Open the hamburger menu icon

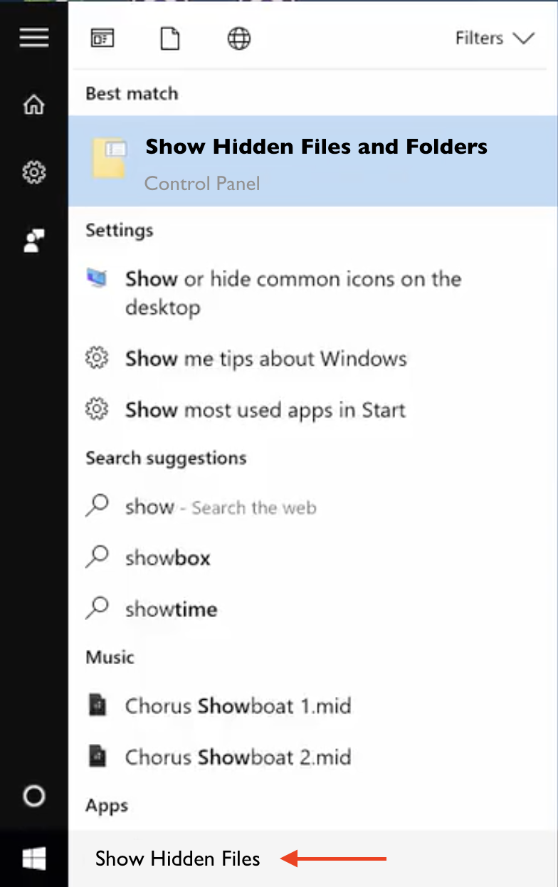click(x=34, y=37)
